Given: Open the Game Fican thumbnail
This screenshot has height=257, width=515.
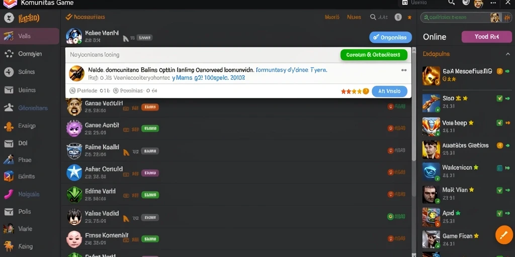Looking at the screenshot, I should click(431, 239).
